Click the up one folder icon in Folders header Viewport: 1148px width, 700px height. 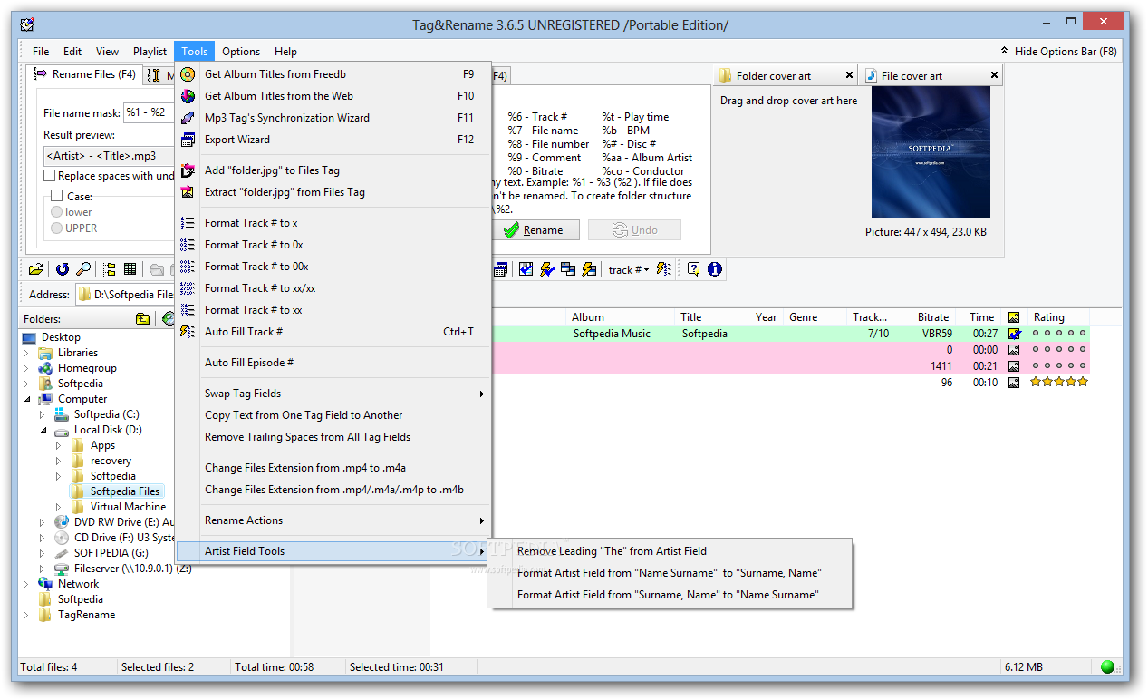click(142, 318)
